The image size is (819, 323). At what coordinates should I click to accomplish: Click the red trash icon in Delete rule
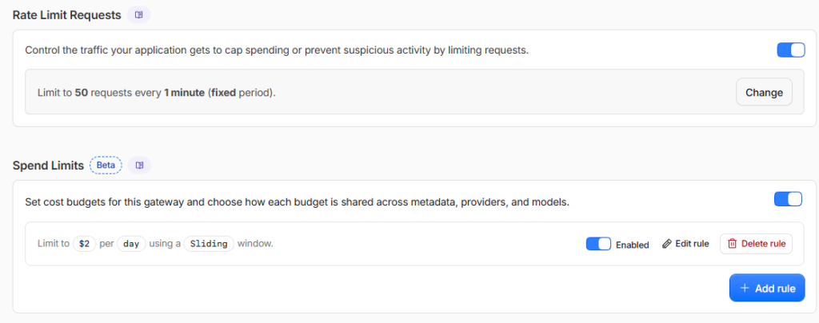pos(733,244)
